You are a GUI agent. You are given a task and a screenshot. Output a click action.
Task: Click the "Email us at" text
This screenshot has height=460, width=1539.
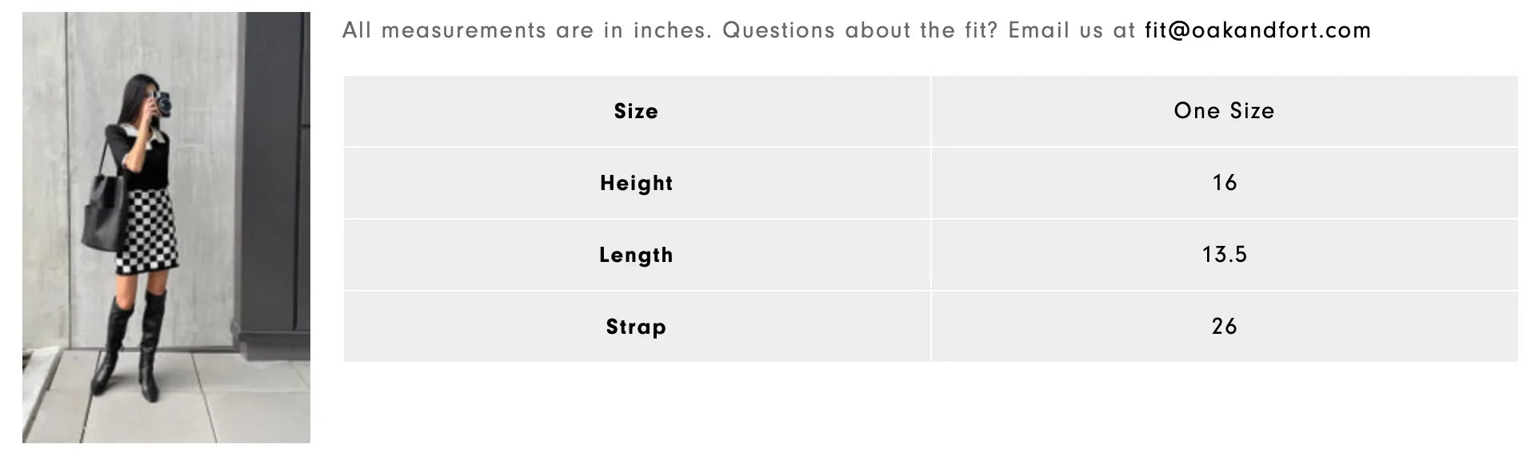click(x=1072, y=30)
